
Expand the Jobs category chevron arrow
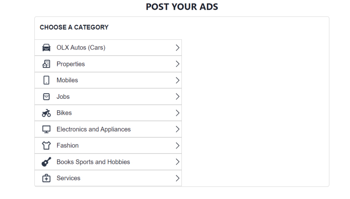[177, 97]
